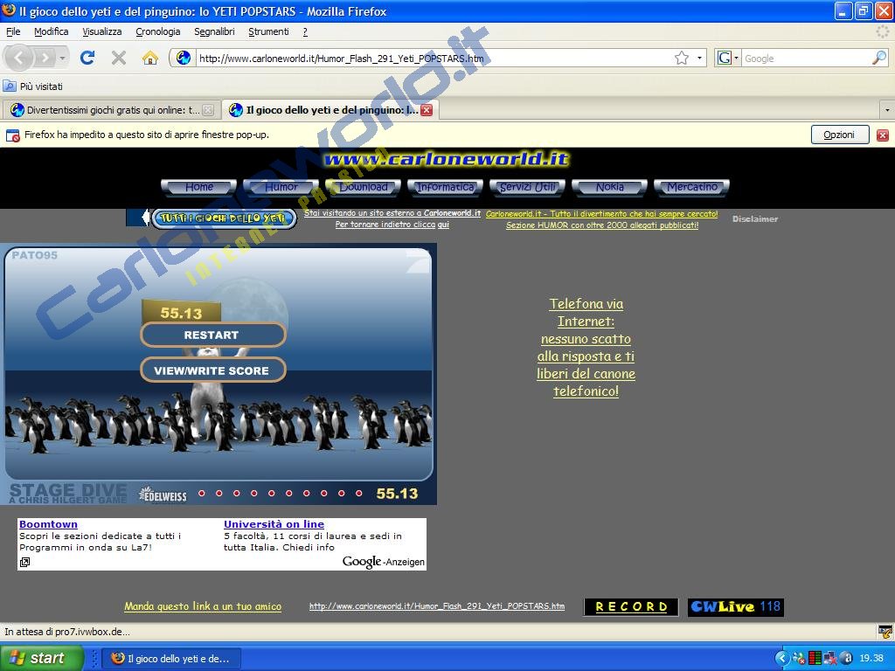The height and width of the screenshot is (671, 895).
Task: Click the Disclaimer link
Action: tap(755, 219)
